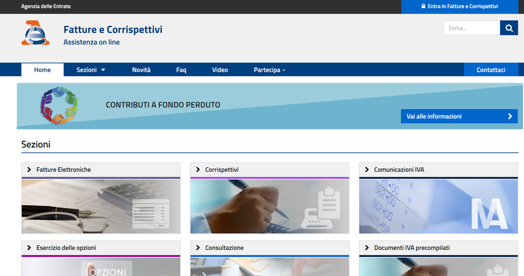The width and height of the screenshot is (524, 276).
Task: Open the Home tab
Action: (42, 70)
